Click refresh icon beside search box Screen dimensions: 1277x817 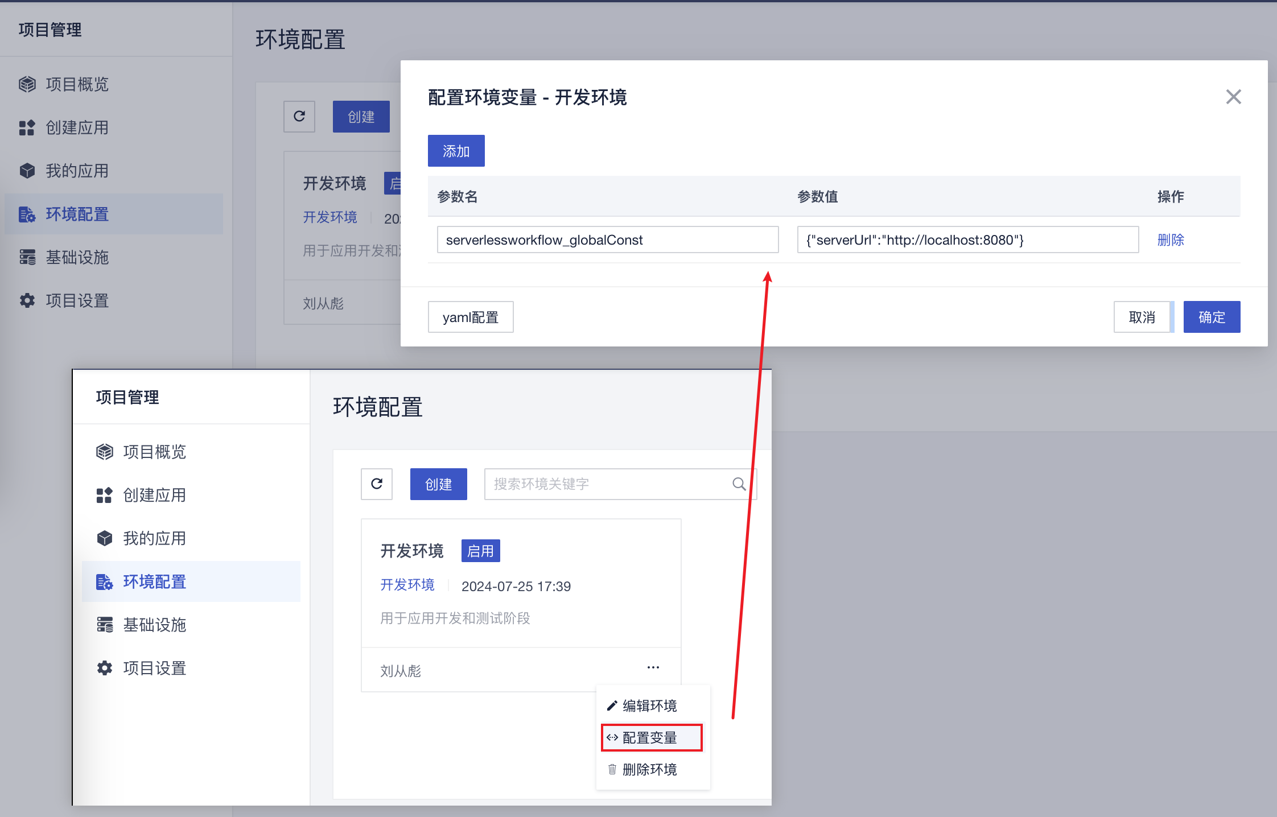pos(377,484)
